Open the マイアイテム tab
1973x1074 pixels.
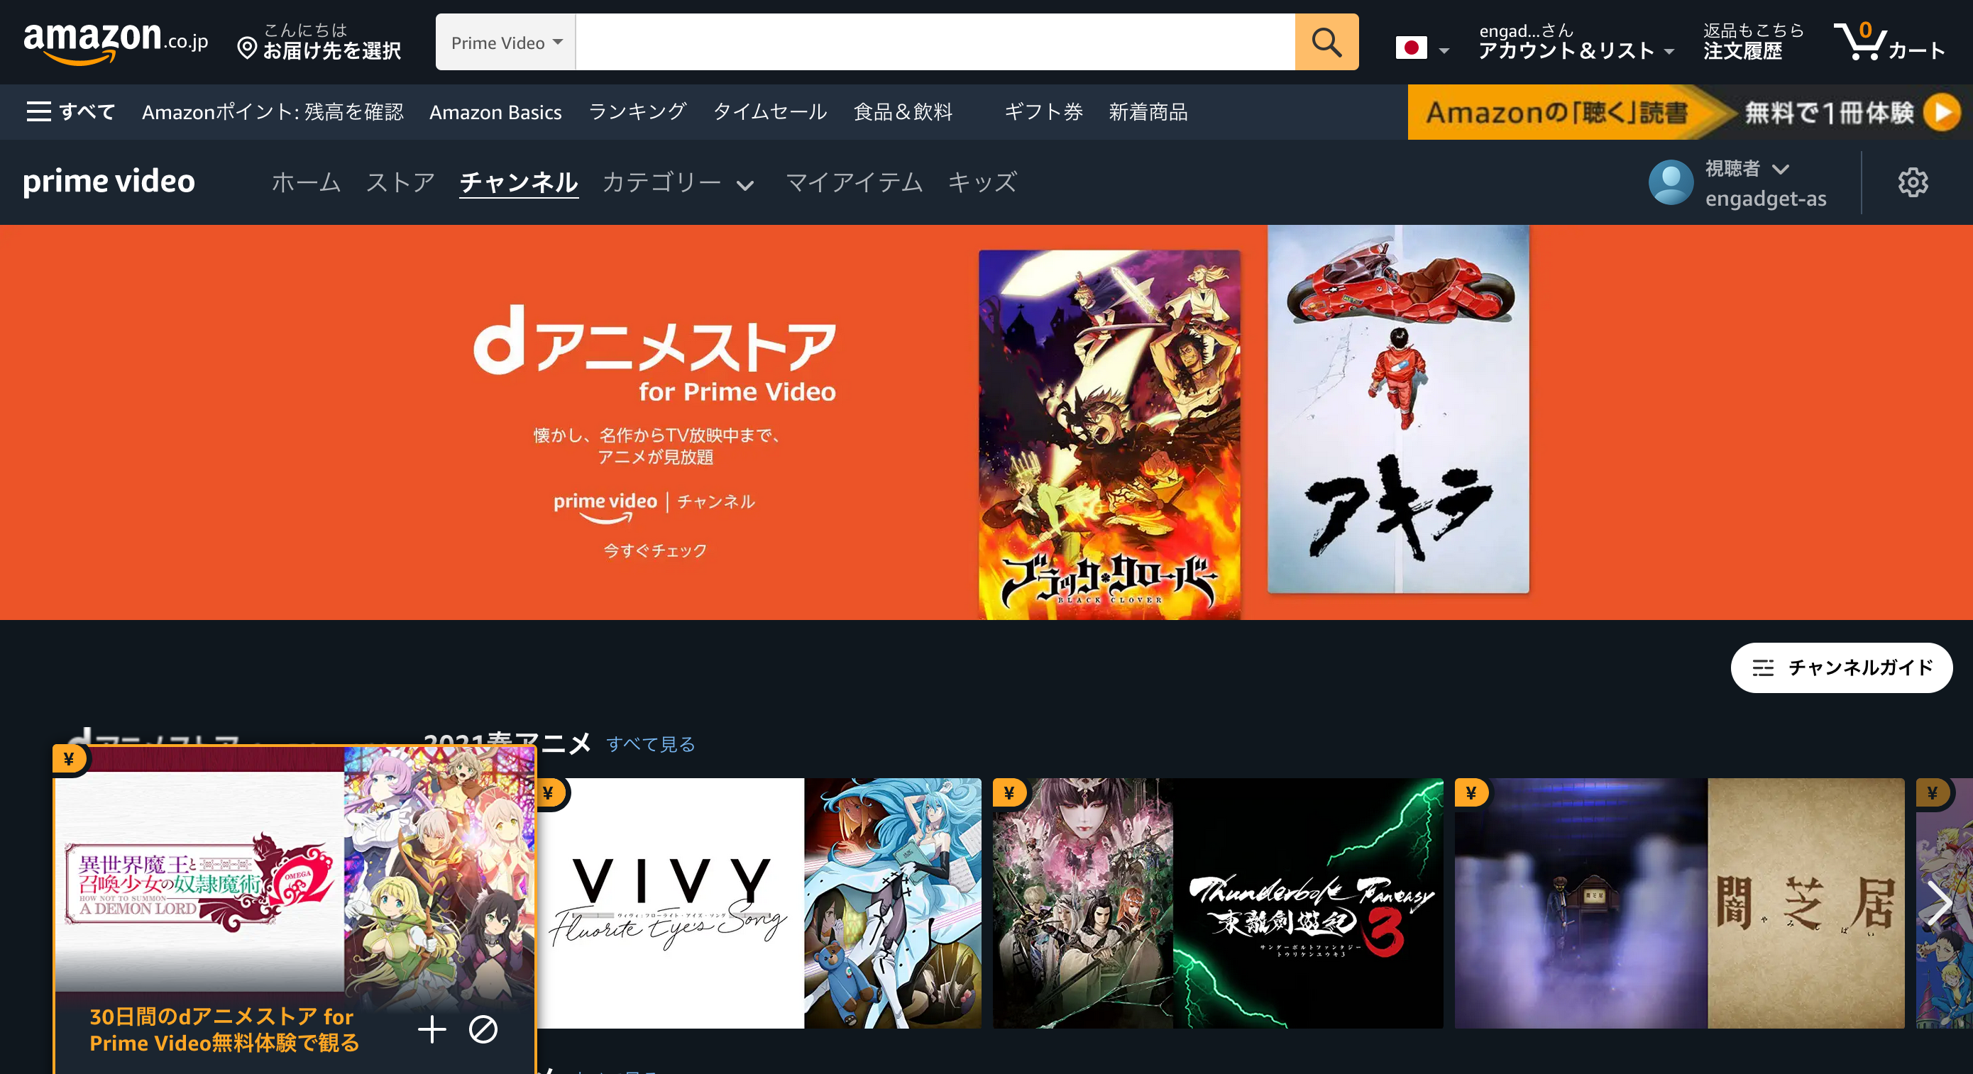pyautogui.click(x=854, y=182)
